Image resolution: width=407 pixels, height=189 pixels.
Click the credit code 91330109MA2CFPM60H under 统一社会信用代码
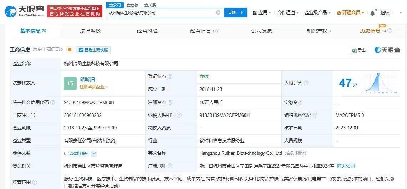pos(89,103)
